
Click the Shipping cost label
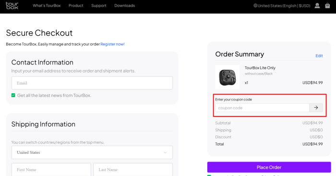coord(223,130)
